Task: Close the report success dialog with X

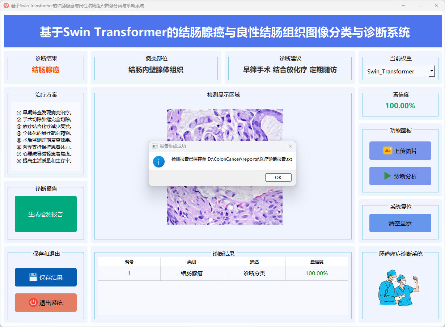Action: 290,146
